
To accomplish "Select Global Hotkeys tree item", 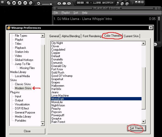I will click(24, 60).
